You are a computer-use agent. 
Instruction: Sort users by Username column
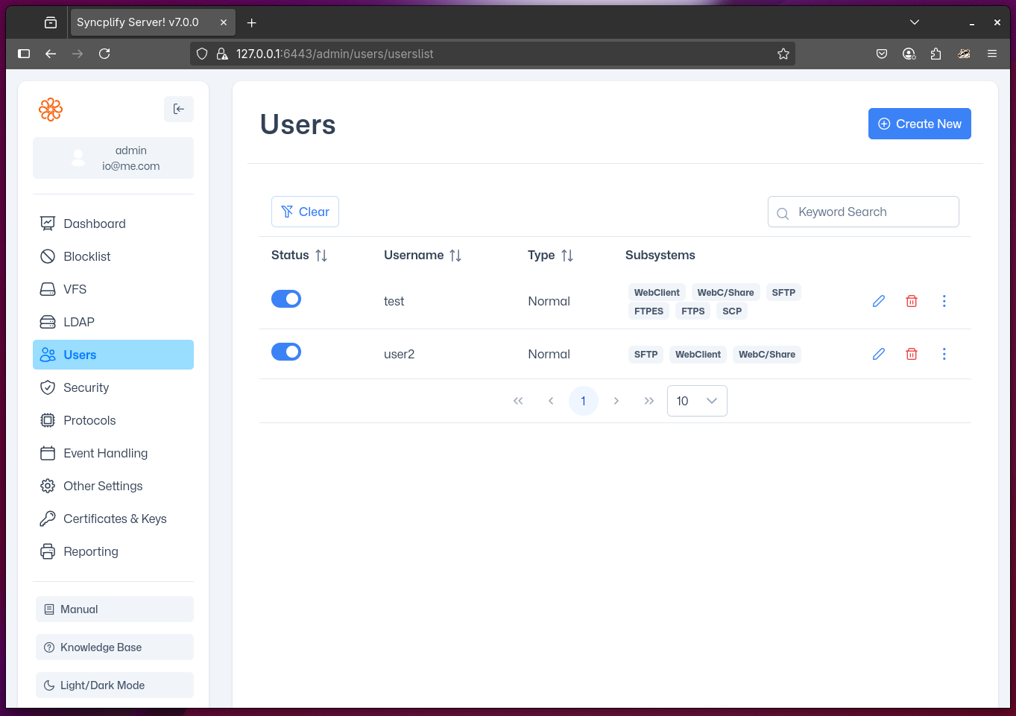click(456, 255)
